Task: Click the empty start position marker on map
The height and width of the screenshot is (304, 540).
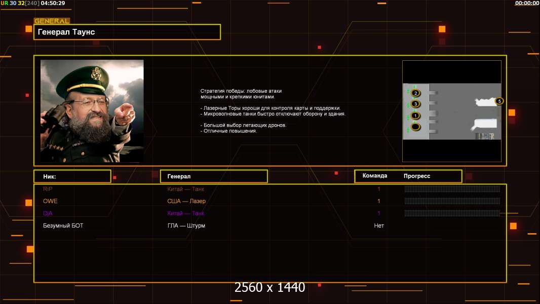Action: [x=416, y=127]
